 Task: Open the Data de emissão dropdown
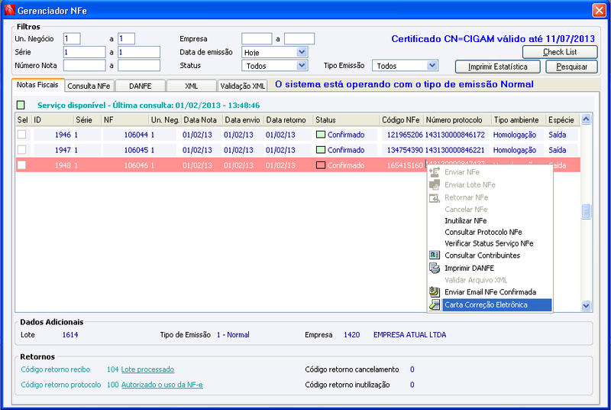[x=302, y=52]
